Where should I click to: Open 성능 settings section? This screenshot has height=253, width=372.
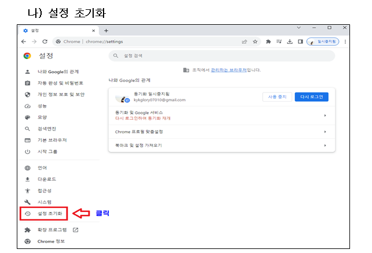(x=42, y=106)
